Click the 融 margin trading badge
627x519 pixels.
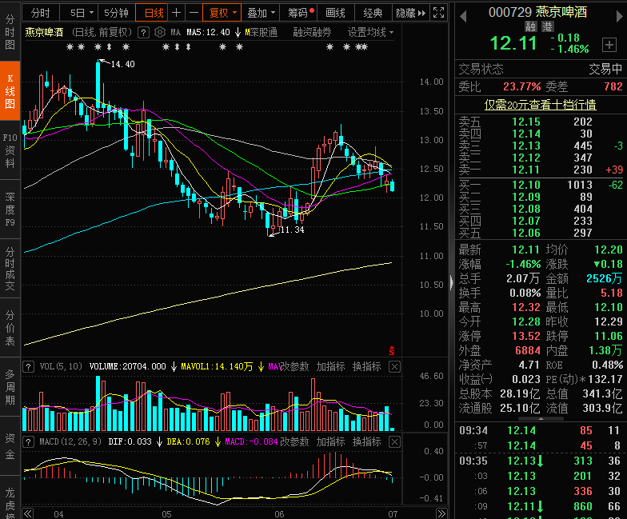[x=531, y=27]
